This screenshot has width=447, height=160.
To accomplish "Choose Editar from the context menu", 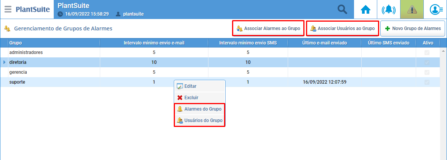I will pos(200,86).
